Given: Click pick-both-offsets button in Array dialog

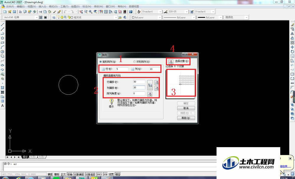Looking at the screenshot, I should 150,85.
